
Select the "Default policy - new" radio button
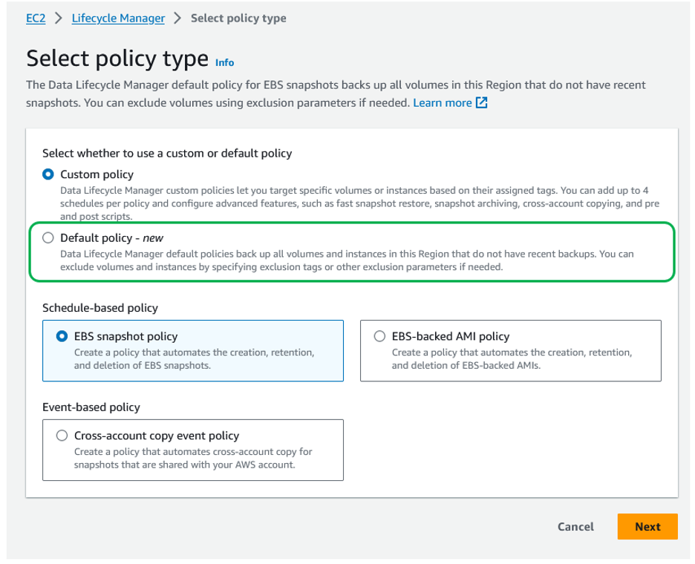pyautogui.click(x=48, y=237)
